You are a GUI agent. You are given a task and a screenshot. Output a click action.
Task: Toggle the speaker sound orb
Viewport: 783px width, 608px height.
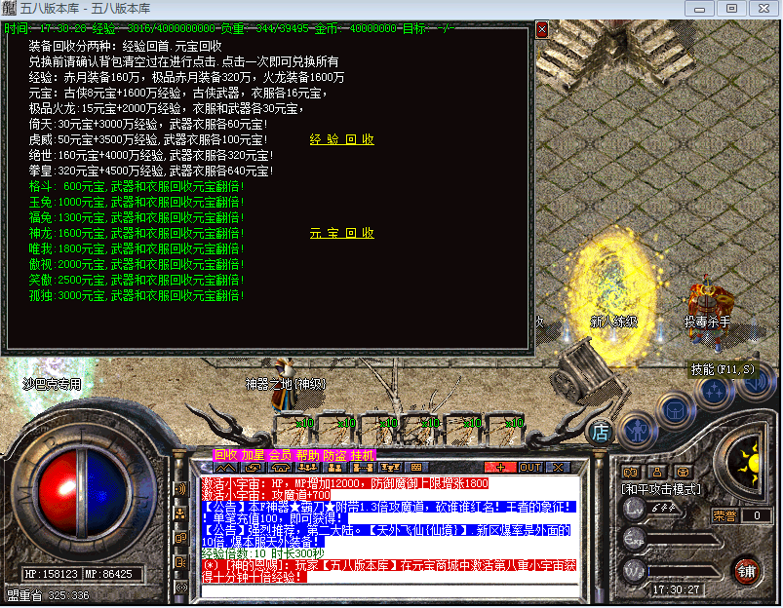(755, 383)
